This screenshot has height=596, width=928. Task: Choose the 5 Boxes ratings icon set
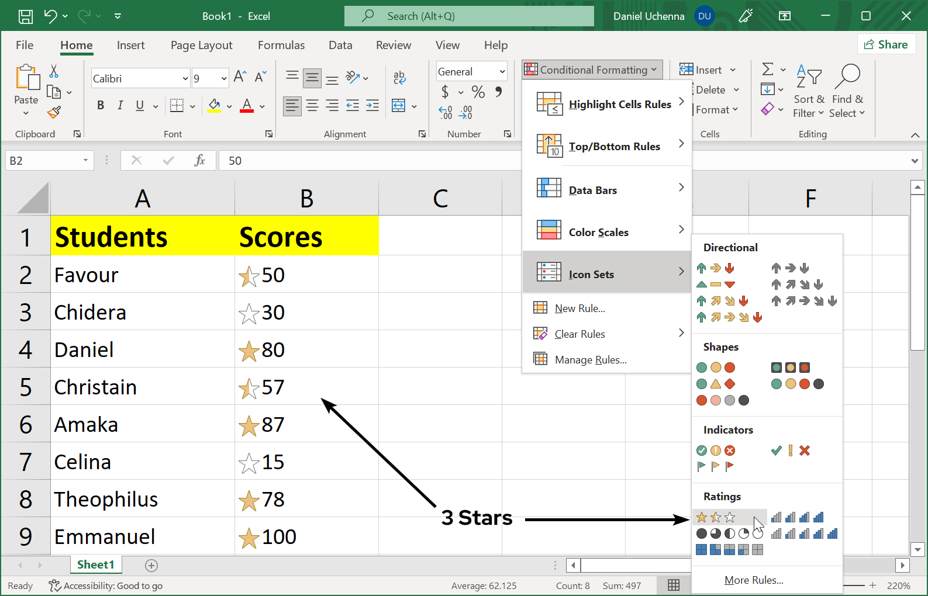[x=730, y=550]
